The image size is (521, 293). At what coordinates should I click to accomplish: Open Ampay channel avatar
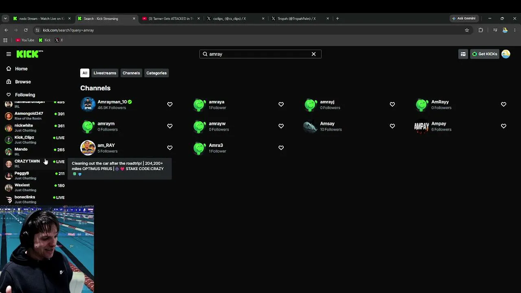422,126
